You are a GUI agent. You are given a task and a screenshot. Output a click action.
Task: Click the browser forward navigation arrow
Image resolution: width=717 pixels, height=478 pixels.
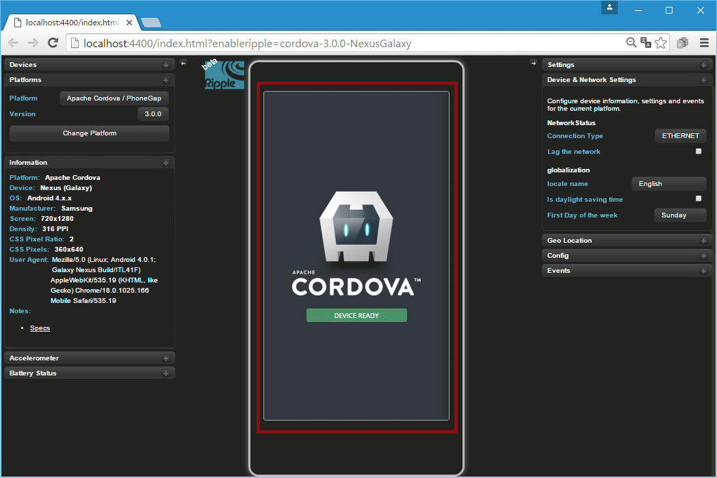click(32, 42)
